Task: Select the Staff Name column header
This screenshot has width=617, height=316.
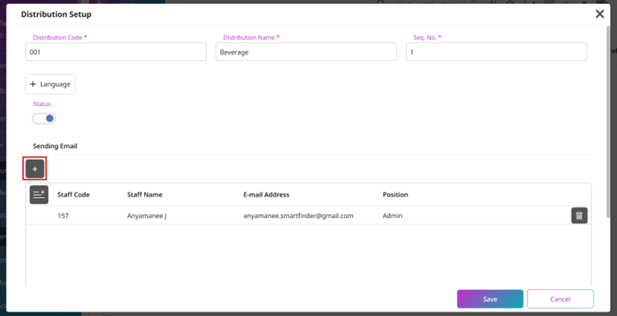Action: (x=144, y=195)
